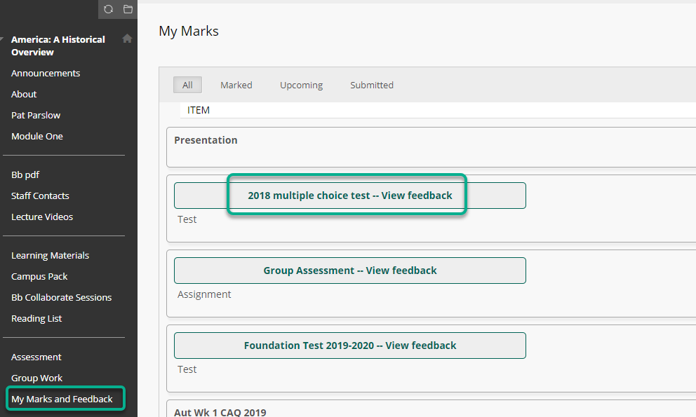Viewport: 696px width, 417px height.
Task: Open Lecture Videos in the sidebar
Action: [42, 217]
